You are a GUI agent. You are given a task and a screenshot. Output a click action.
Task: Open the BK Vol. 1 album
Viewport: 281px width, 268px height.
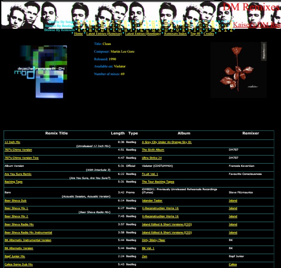(x=148, y=248)
